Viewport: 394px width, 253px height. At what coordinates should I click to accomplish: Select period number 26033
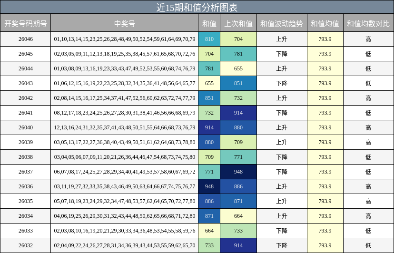[26, 231]
